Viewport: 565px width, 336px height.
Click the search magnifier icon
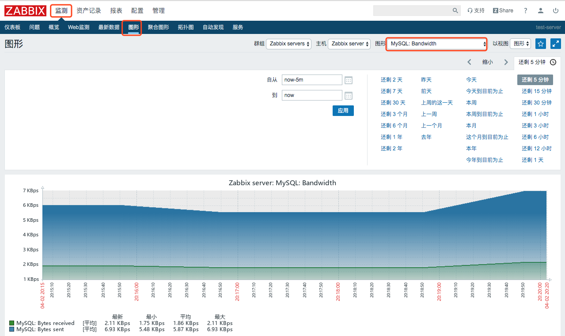pyautogui.click(x=455, y=11)
